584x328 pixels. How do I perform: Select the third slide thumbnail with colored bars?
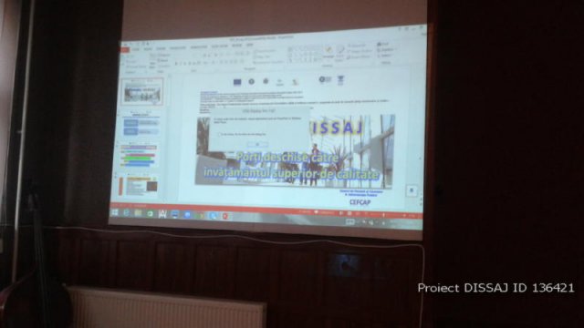coord(139,156)
